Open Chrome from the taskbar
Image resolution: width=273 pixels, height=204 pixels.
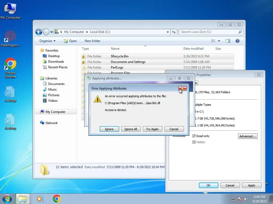(57, 199)
